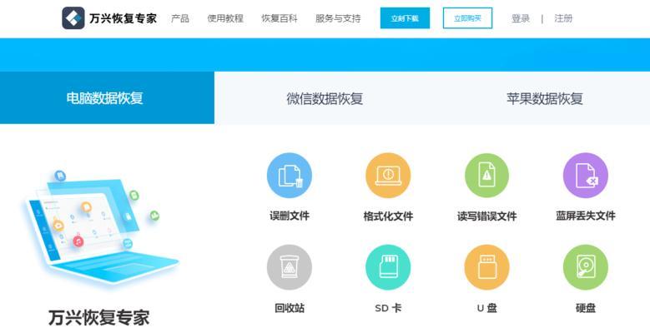Click the 误删文件 label

(290, 216)
